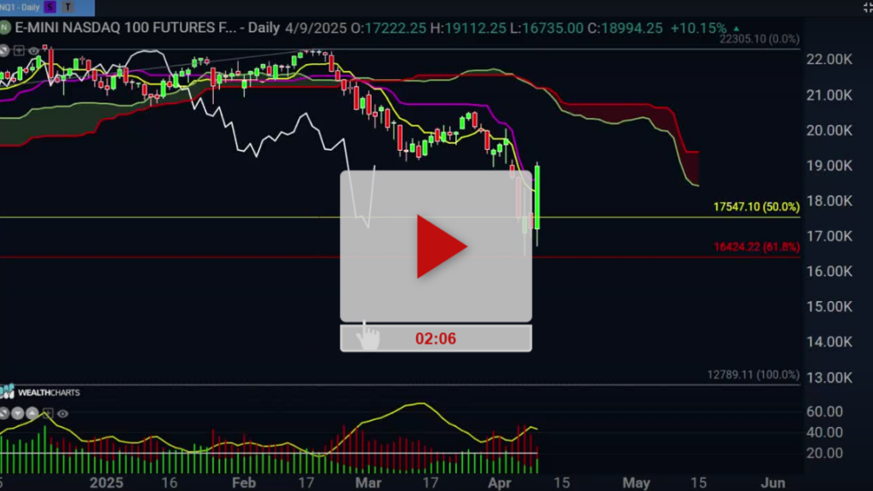Click the main chart add-indicator plus box
This screenshot has width=873, height=491.
pyautogui.click(x=19, y=50)
